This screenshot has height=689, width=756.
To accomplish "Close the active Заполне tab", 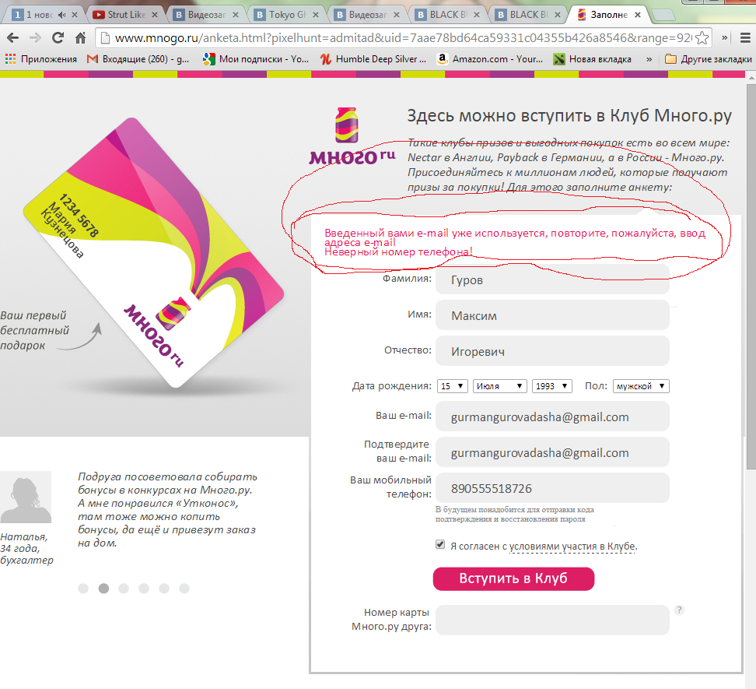I will tap(638, 15).
